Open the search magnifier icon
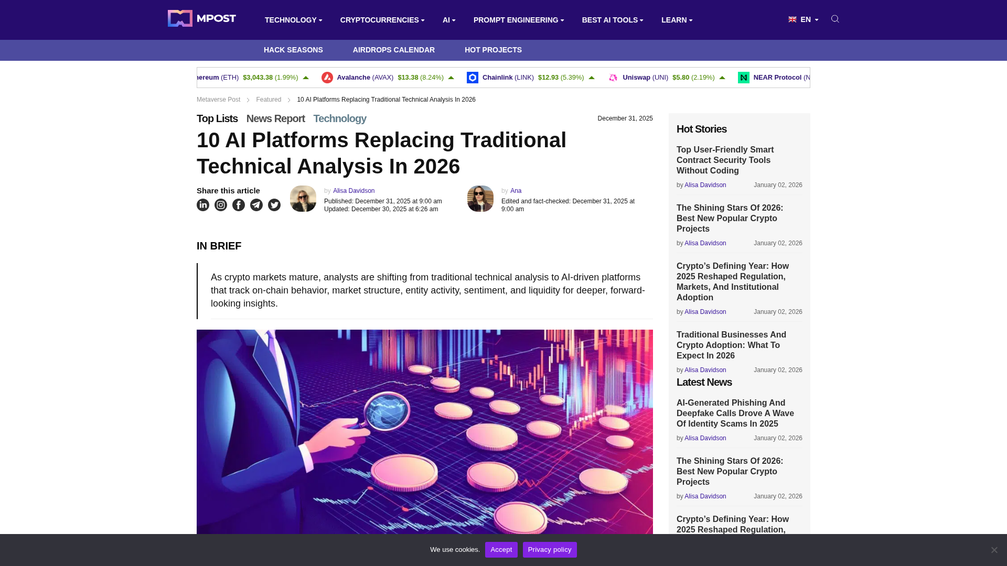 click(835, 19)
